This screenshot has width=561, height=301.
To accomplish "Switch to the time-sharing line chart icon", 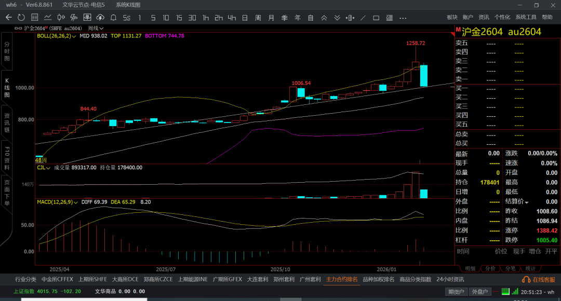I will [48, 18].
